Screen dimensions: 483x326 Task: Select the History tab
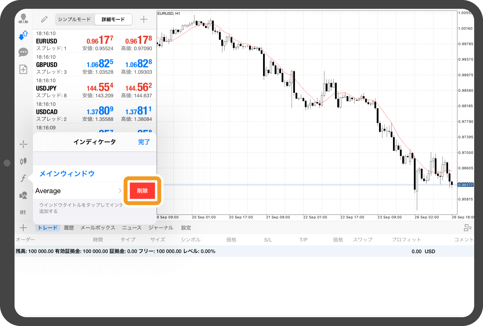coord(69,228)
